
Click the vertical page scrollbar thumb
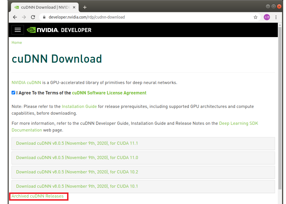click(x=280, y=108)
